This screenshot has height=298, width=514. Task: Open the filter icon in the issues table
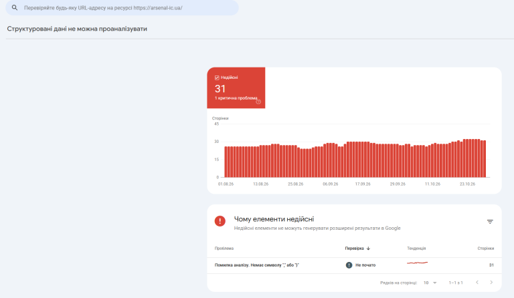click(x=490, y=222)
